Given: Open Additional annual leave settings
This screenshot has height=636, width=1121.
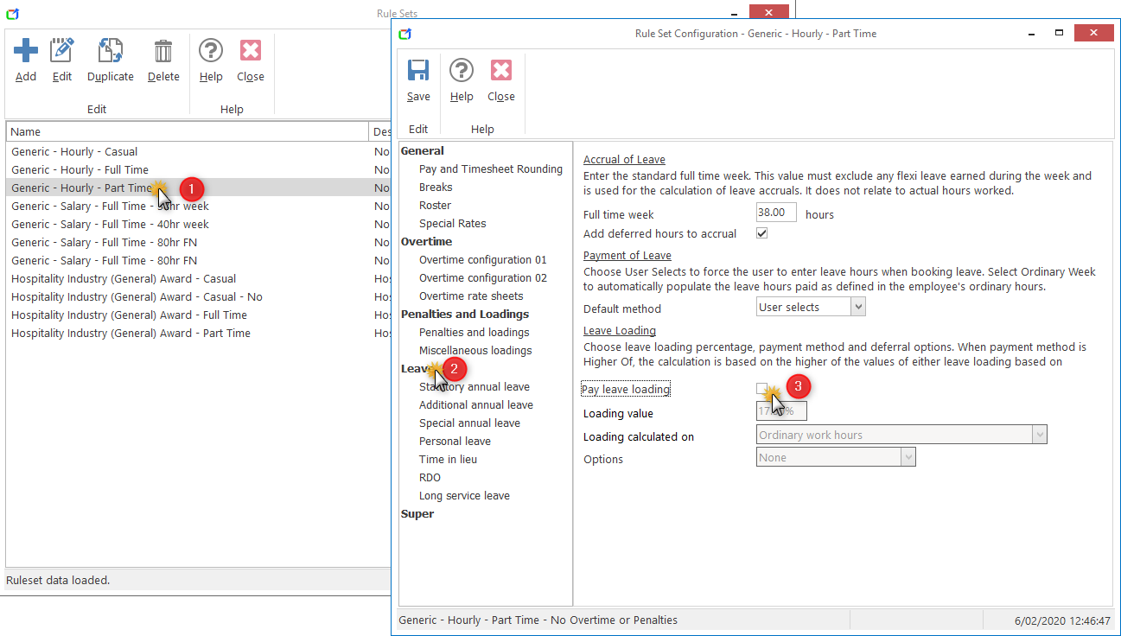Looking at the screenshot, I should [x=476, y=404].
